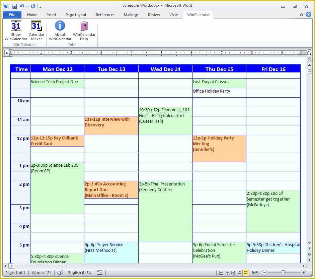The image size is (315, 279).
Task: Open WinCalendar Help
Action: [x=84, y=26]
